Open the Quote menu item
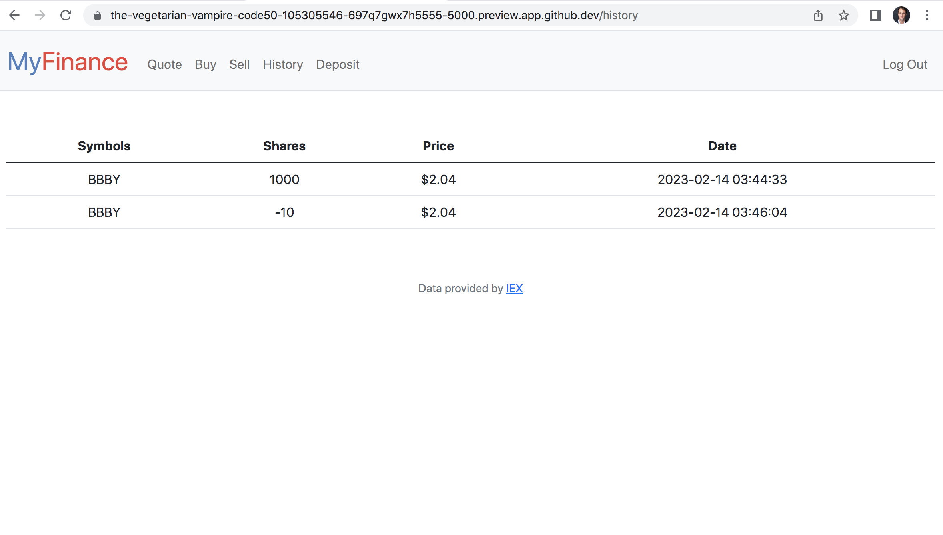Viewport: 943px width, 535px height. (x=164, y=64)
